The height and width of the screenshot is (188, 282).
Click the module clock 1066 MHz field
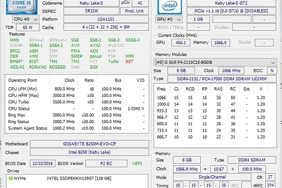tap(231, 70)
